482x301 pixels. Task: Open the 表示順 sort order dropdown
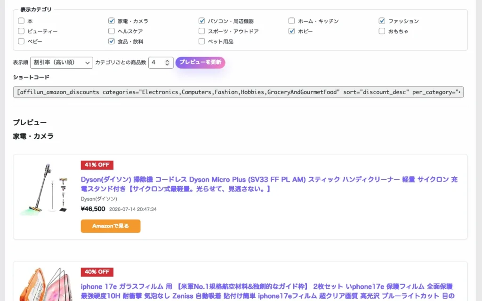[62, 63]
